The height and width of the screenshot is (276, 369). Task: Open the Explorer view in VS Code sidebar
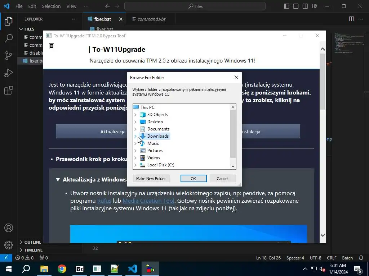pos(9,21)
